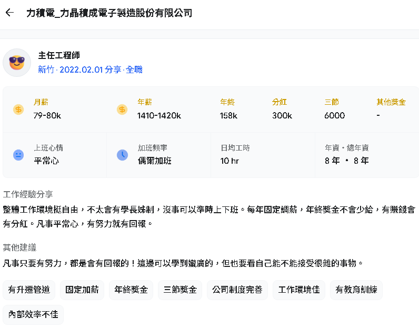Select the 工作環境佳 tag
This screenshot has height=328, width=419.
coord(299,290)
